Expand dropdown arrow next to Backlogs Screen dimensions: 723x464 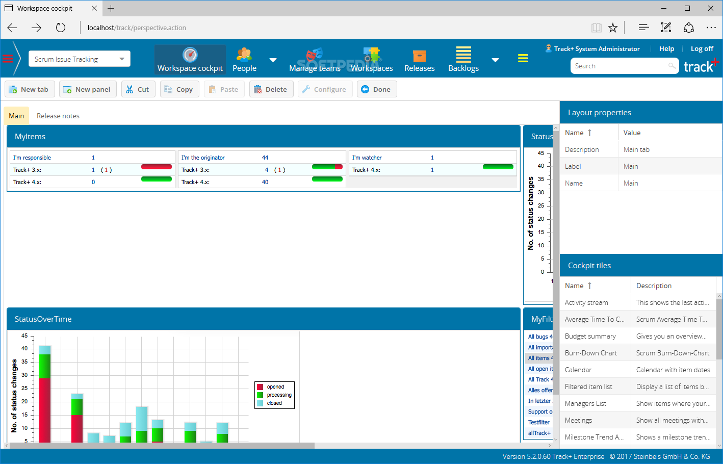point(495,60)
